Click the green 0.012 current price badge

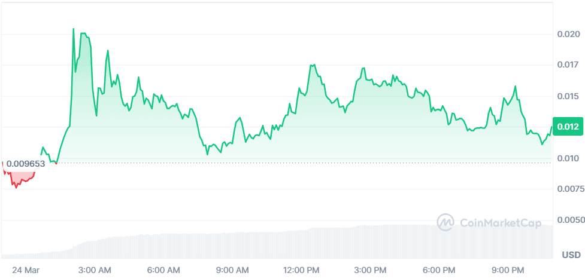(566, 127)
